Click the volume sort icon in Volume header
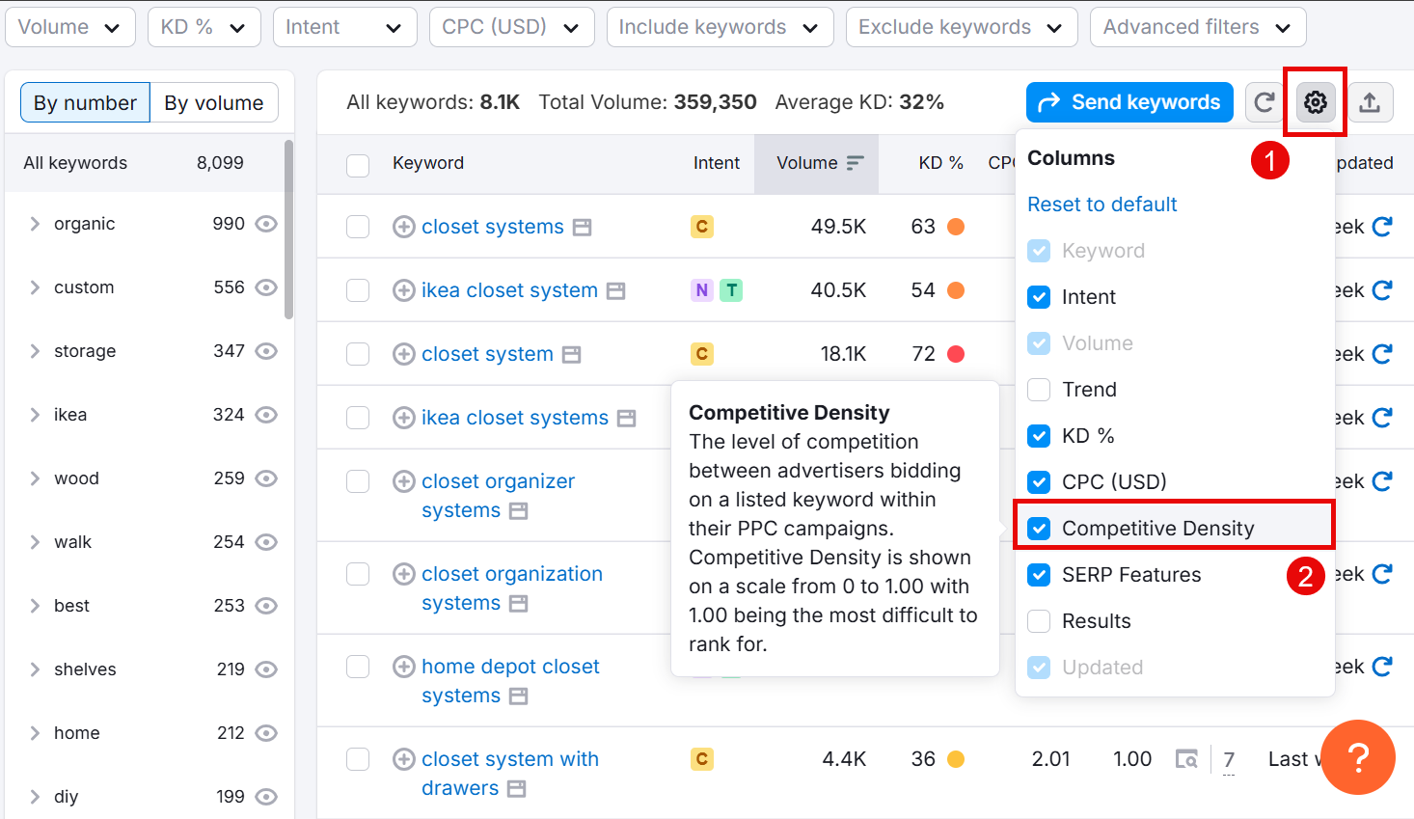This screenshot has height=819, width=1414. (x=855, y=163)
